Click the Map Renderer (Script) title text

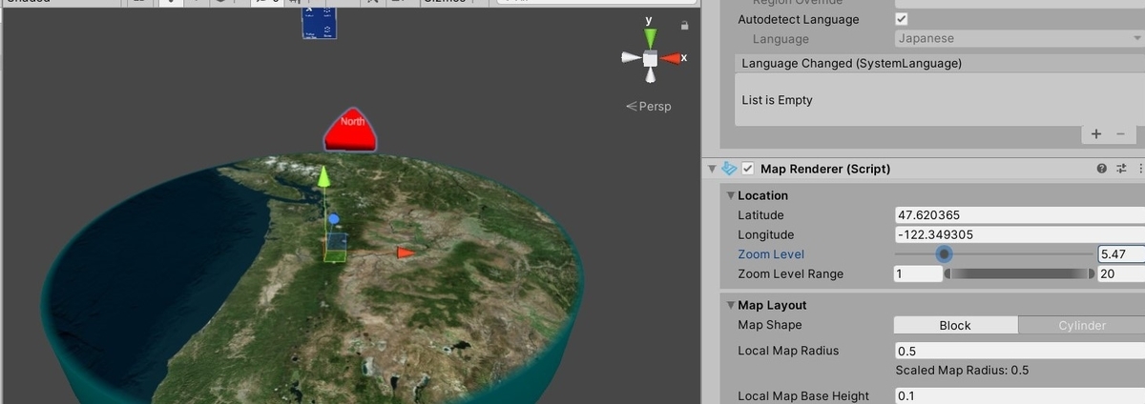(825, 169)
